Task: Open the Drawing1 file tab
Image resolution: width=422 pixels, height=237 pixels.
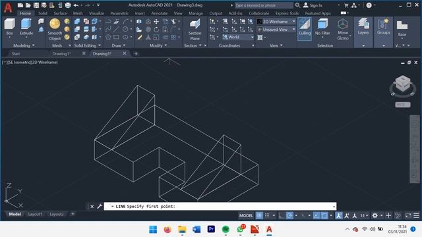Action: pos(61,54)
